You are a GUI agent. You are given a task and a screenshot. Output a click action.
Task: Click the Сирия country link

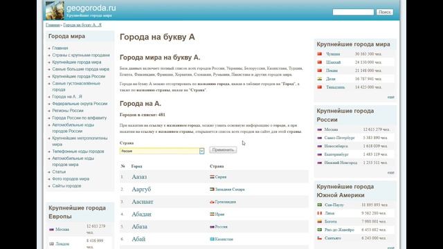coord(221,177)
